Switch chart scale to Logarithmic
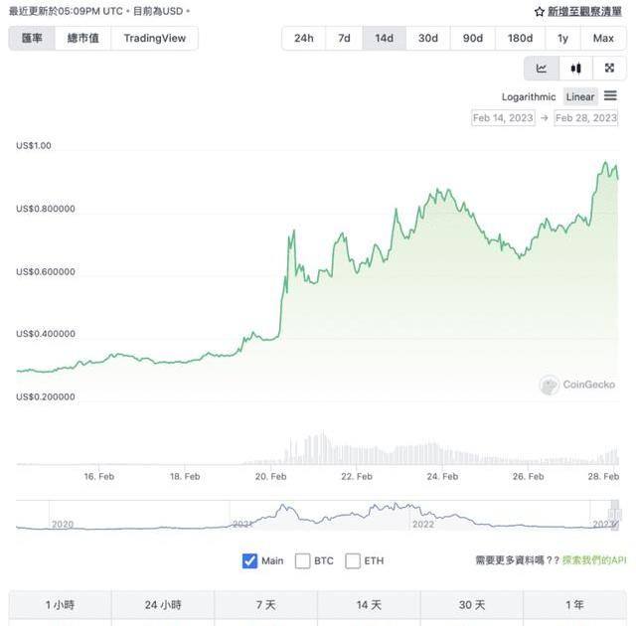 point(529,97)
